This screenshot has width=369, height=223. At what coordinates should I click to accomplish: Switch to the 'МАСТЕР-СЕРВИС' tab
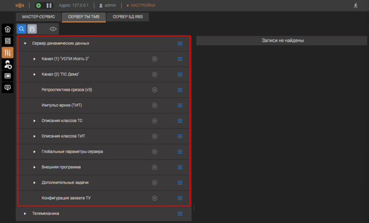[x=39, y=17]
